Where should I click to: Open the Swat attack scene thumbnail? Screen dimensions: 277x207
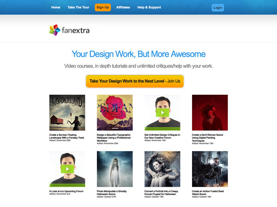[210, 169]
